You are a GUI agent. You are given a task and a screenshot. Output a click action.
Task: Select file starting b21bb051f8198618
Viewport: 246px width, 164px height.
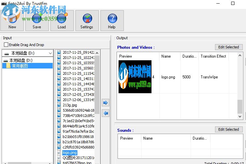[x=78, y=137]
